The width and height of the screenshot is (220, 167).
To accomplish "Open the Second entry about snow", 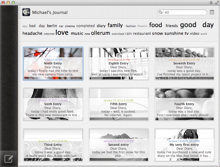I will [x=119, y=145].
